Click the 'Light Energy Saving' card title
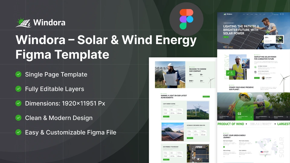290x163 pixels. [169, 104]
